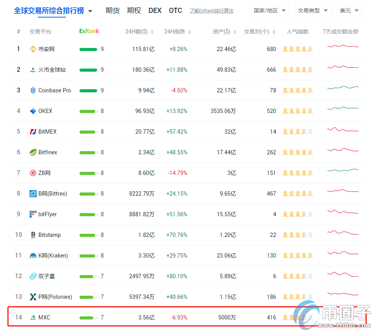Click the bitFlyer logo icon
This screenshot has width=371, height=330.
33,214
